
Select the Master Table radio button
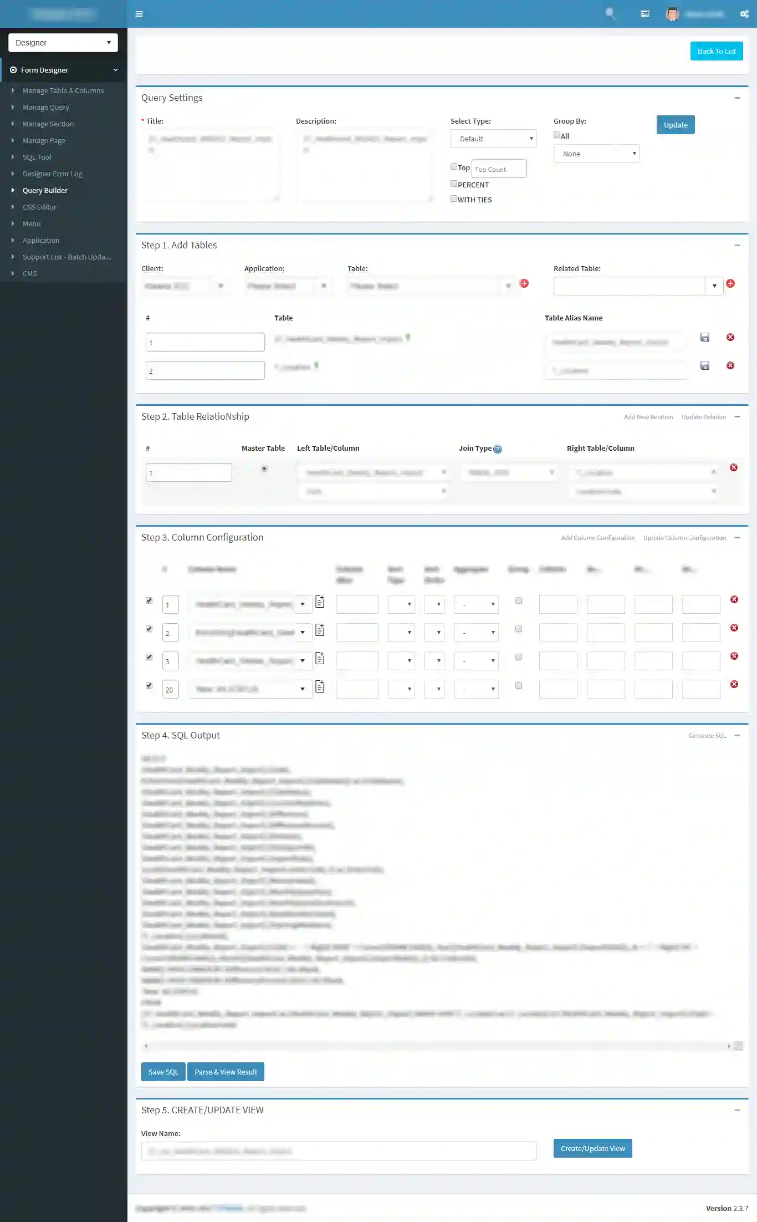tap(264, 469)
